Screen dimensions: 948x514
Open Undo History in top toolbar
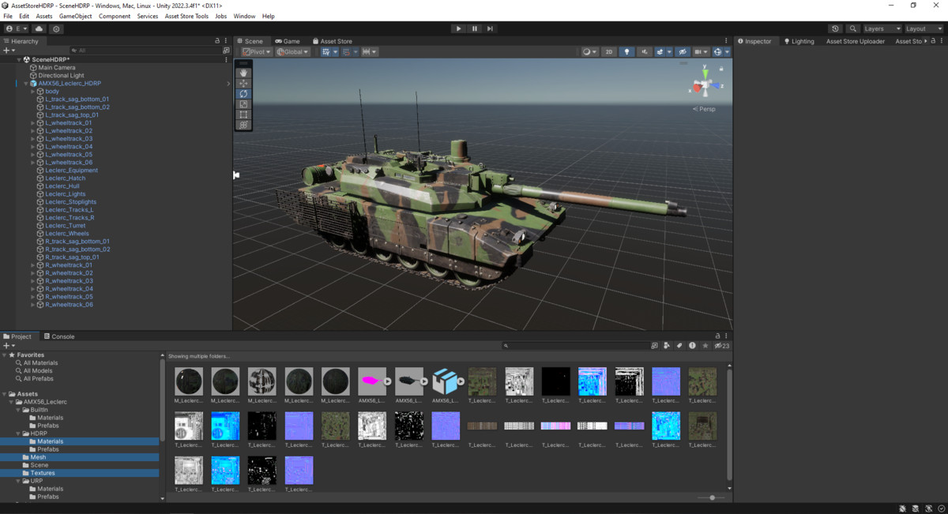836,28
